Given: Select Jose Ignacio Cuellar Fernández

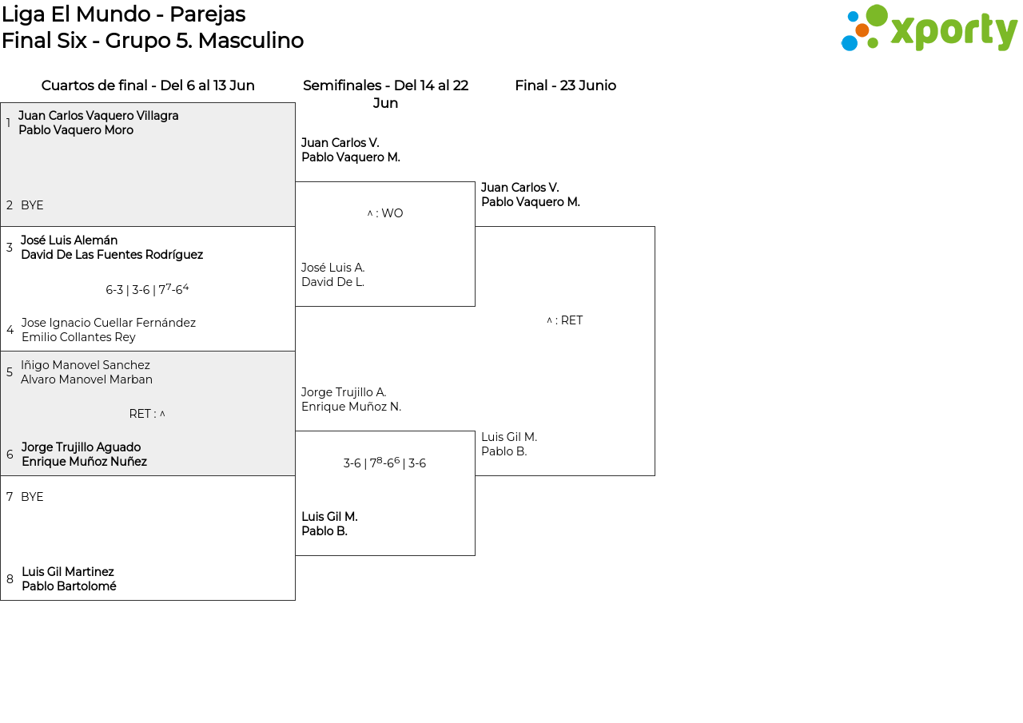Looking at the screenshot, I should coord(108,323).
